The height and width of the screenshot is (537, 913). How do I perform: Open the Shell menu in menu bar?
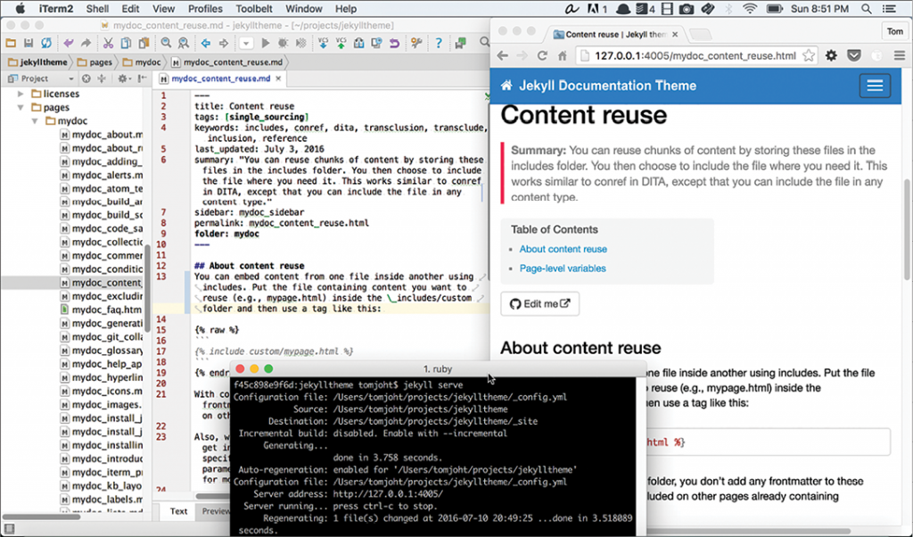97,9
